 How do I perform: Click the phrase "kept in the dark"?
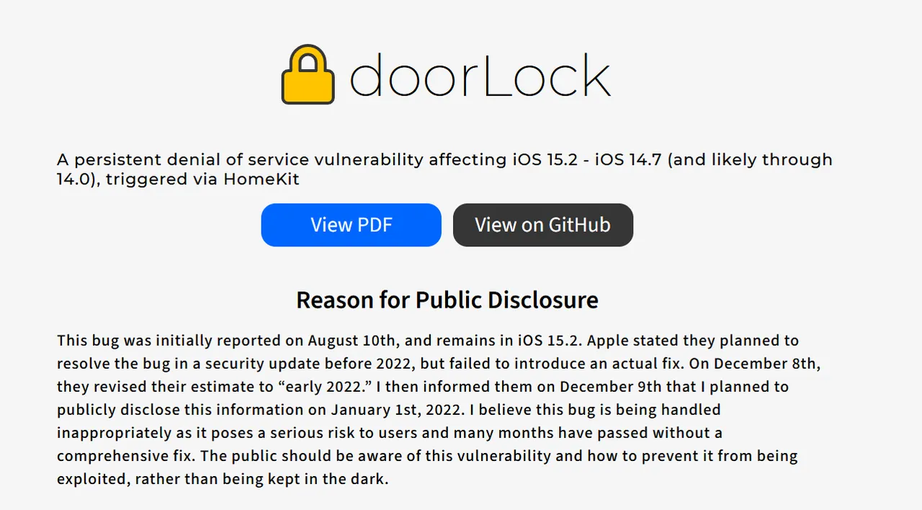(x=331, y=478)
